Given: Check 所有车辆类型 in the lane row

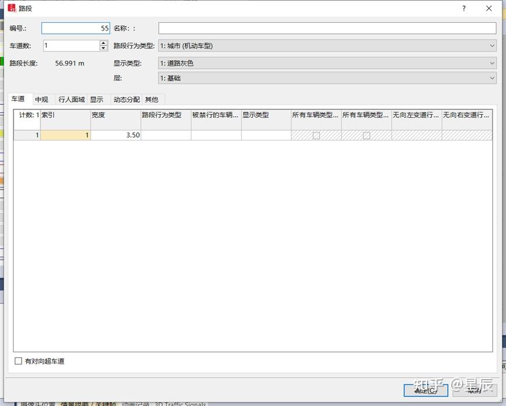Looking at the screenshot, I should pyautogui.click(x=316, y=135).
